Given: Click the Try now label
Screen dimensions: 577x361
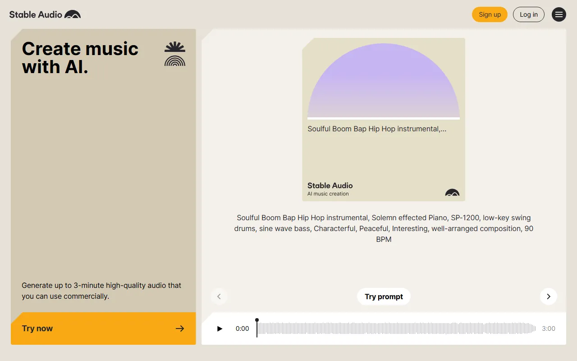Looking at the screenshot, I should point(37,329).
